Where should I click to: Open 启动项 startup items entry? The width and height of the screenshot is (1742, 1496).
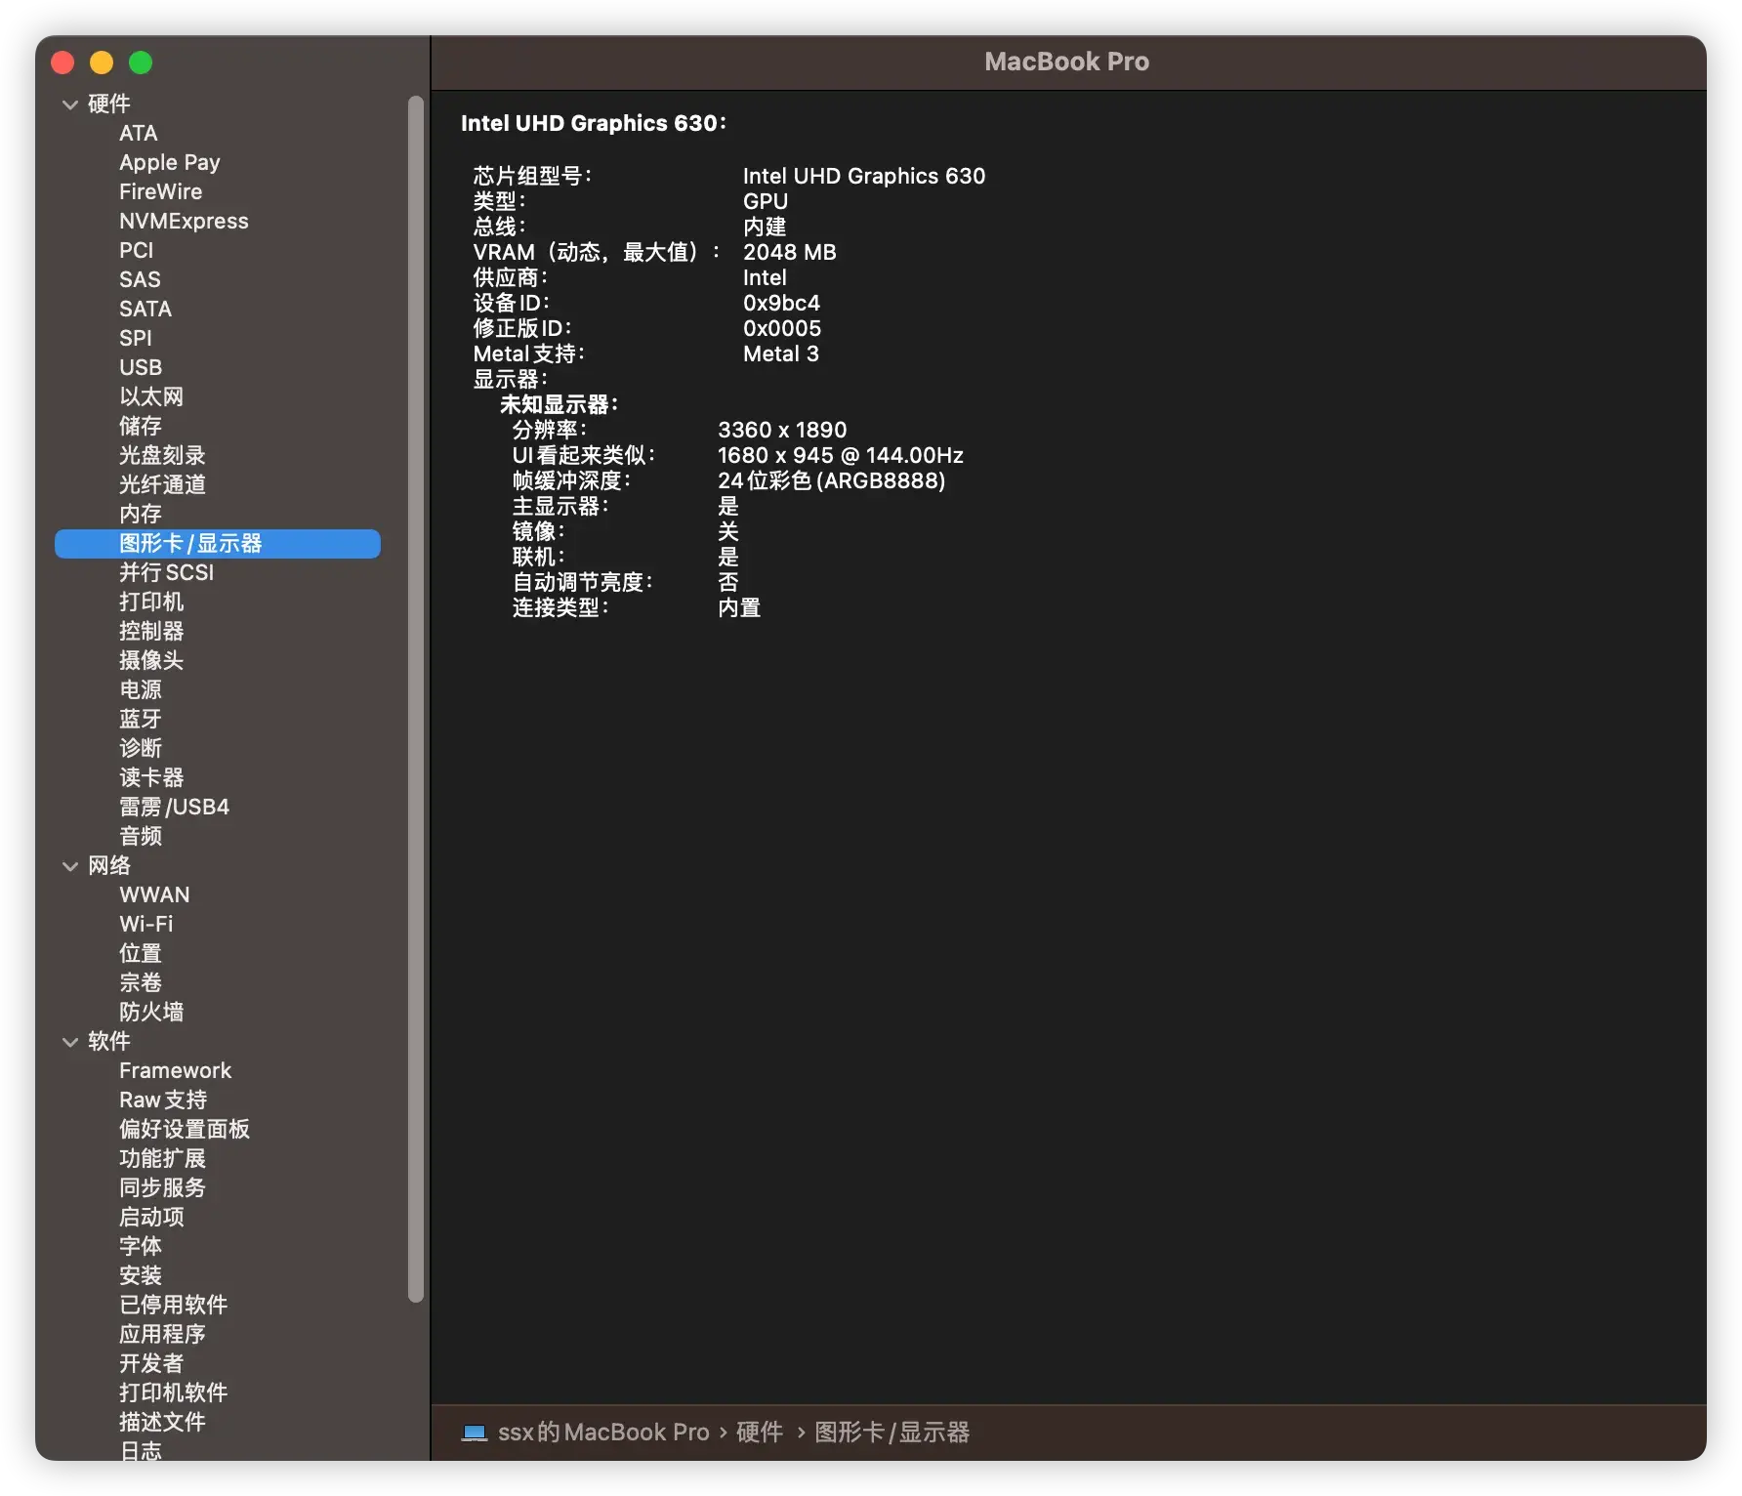151,1217
